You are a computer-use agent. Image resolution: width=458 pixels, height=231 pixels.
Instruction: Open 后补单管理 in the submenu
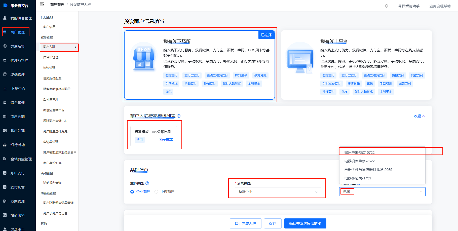pyautogui.click(x=51, y=99)
